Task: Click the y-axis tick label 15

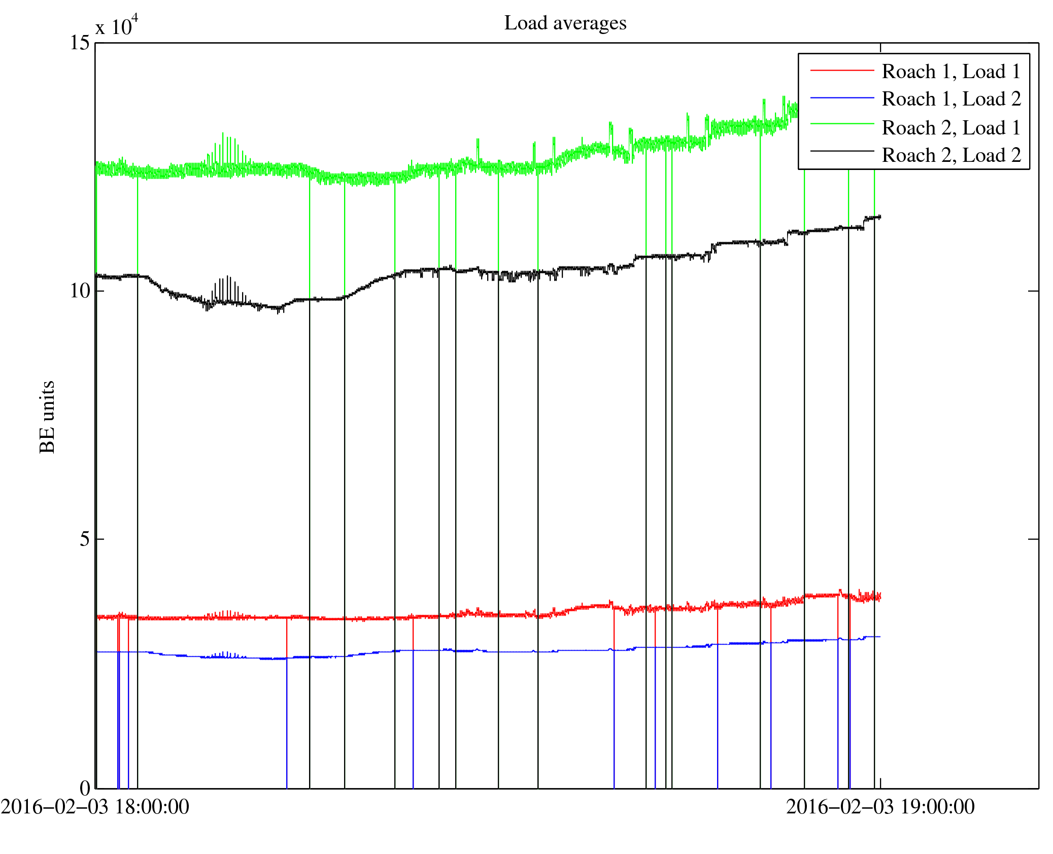Action: pyautogui.click(x=80, y=43)
